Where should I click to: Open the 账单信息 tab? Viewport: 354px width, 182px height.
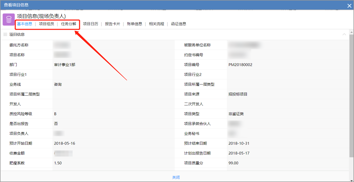point(135,24)
